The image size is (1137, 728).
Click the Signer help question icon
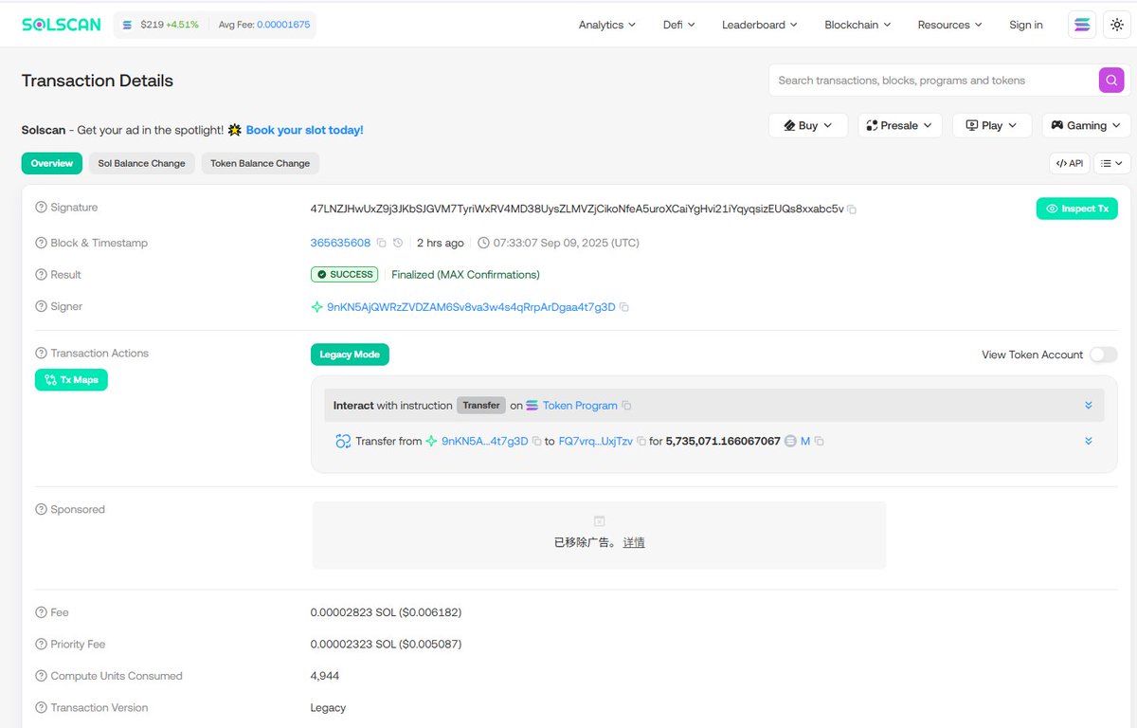click(41, 307)
